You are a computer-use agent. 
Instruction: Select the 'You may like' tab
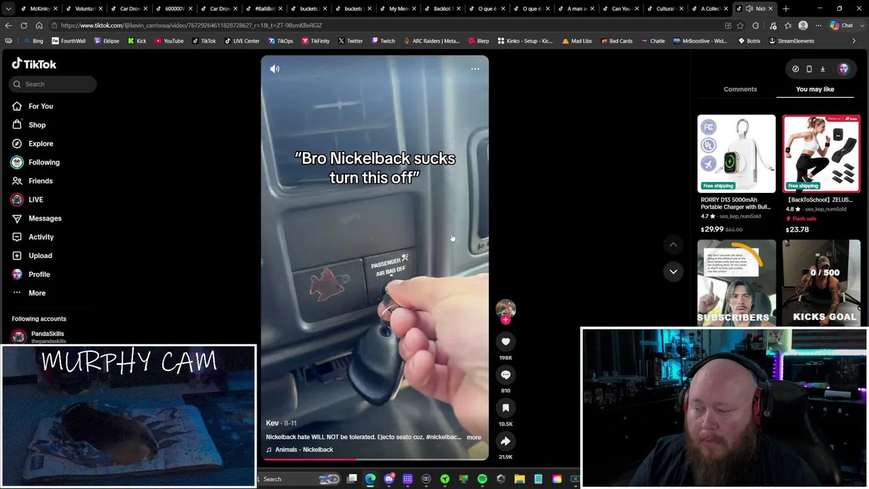(815, 89)
